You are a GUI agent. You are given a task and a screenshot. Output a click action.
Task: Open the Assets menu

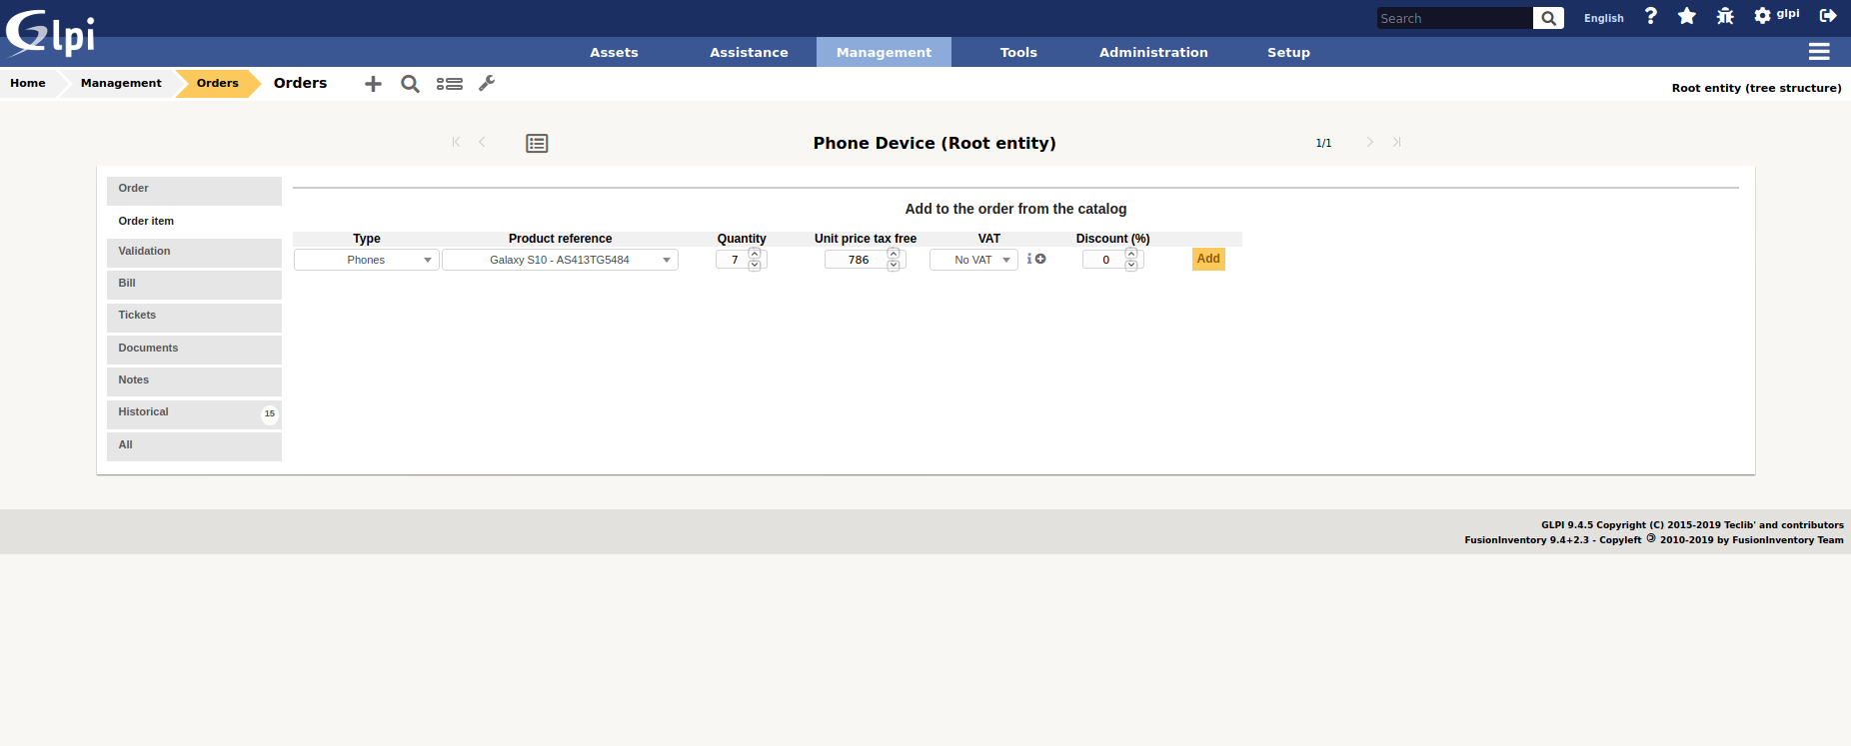pyautogui.click(x=614, y=52)
